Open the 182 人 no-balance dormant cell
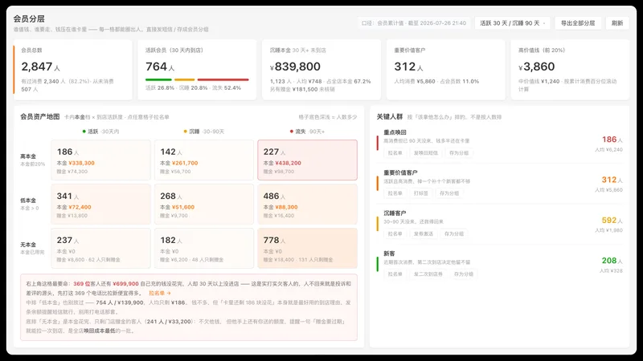 point(204,249)
